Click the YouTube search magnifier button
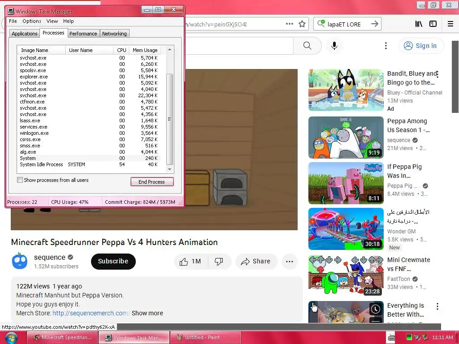 coord(307,46)
